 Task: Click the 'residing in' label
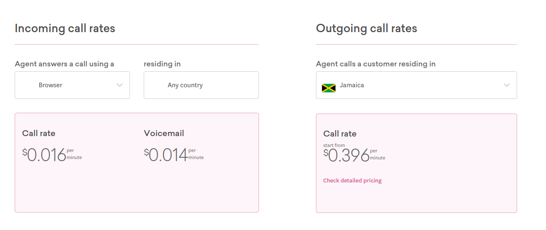tap(162, 64)
